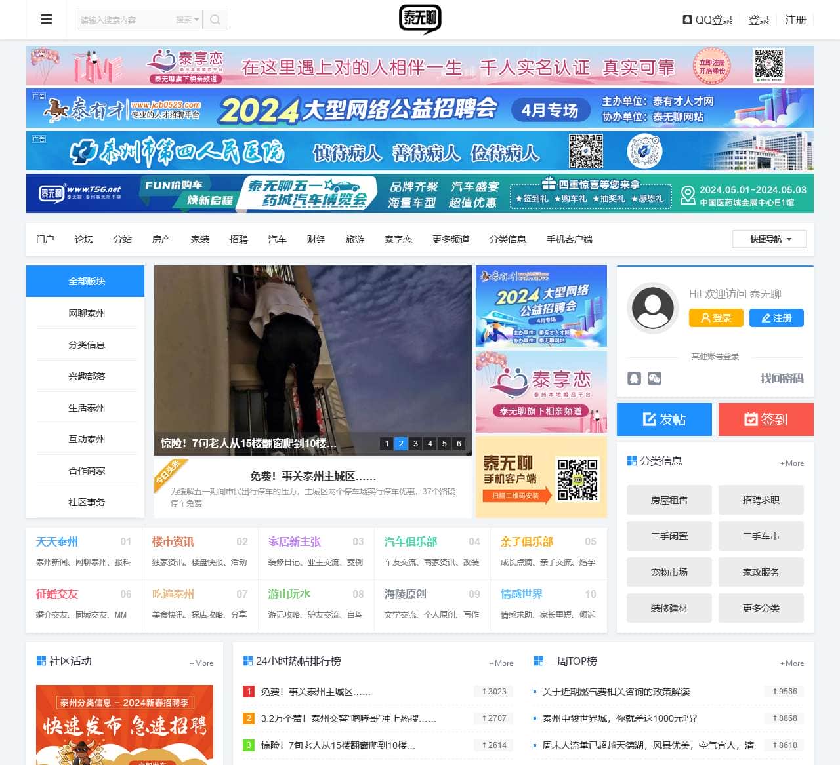The image size is (840, 765).
Task: Click the magnifier search icon
Action: tap(215, 20)
